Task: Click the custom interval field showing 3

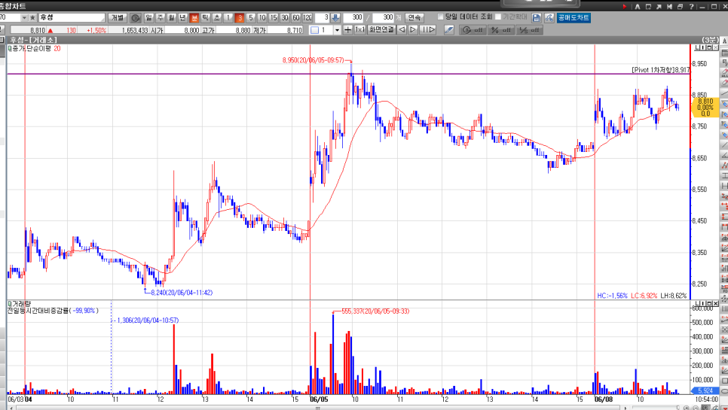Action: pos(323,17)
